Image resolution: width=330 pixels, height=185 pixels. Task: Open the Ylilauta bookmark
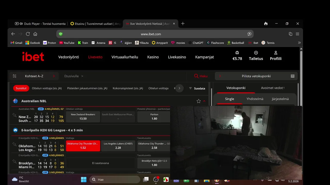coord(142,43)
